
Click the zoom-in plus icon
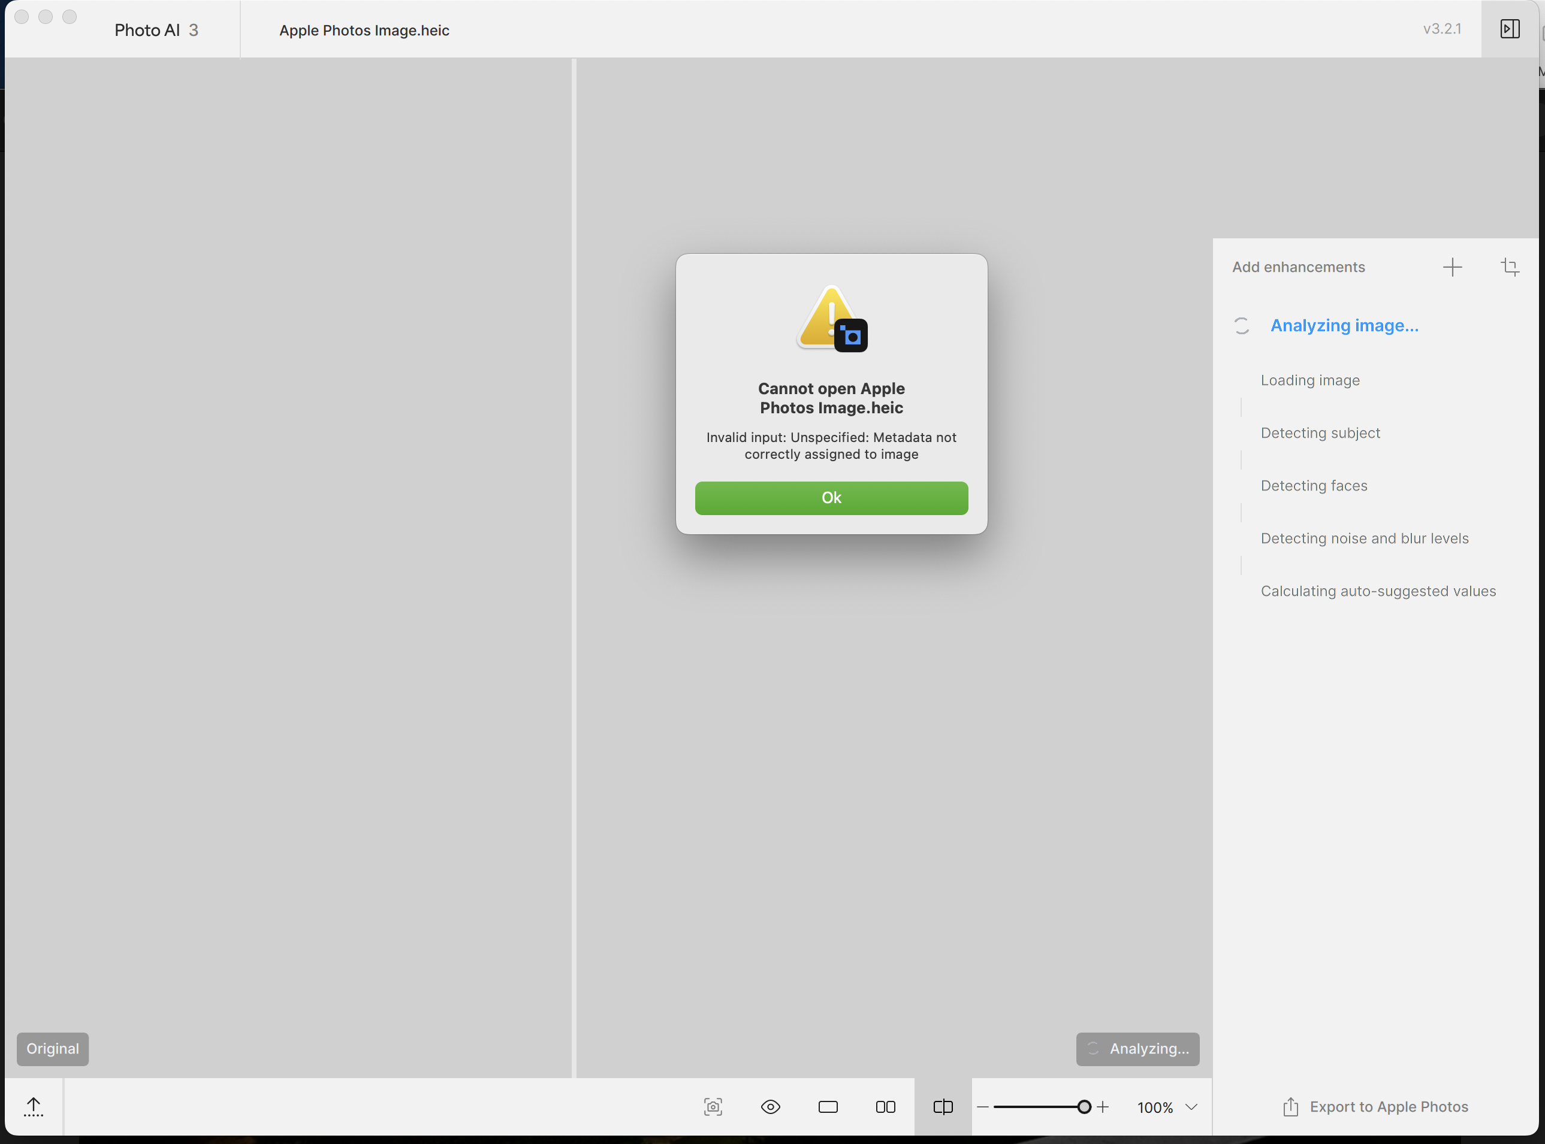tap(1103, 1106)
